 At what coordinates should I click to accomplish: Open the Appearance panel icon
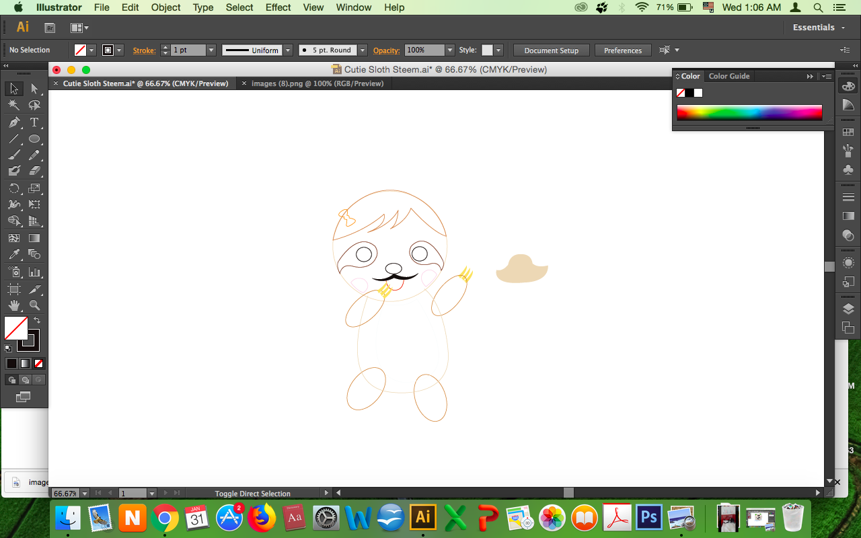(848, 262)
